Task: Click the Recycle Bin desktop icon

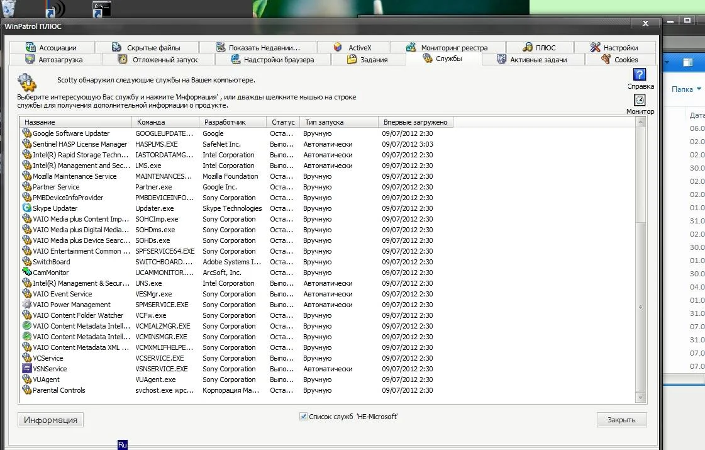Action: [x=9, y=8]
